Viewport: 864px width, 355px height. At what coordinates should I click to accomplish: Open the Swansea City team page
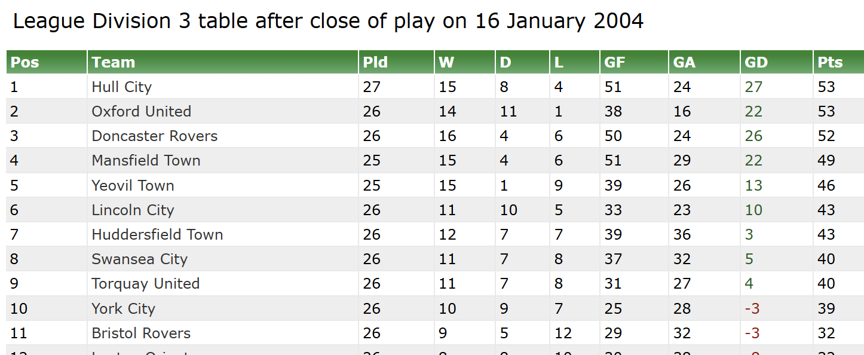click(139, 259)
